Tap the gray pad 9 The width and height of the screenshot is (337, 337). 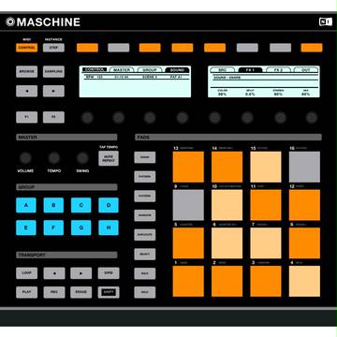point(188,205)
